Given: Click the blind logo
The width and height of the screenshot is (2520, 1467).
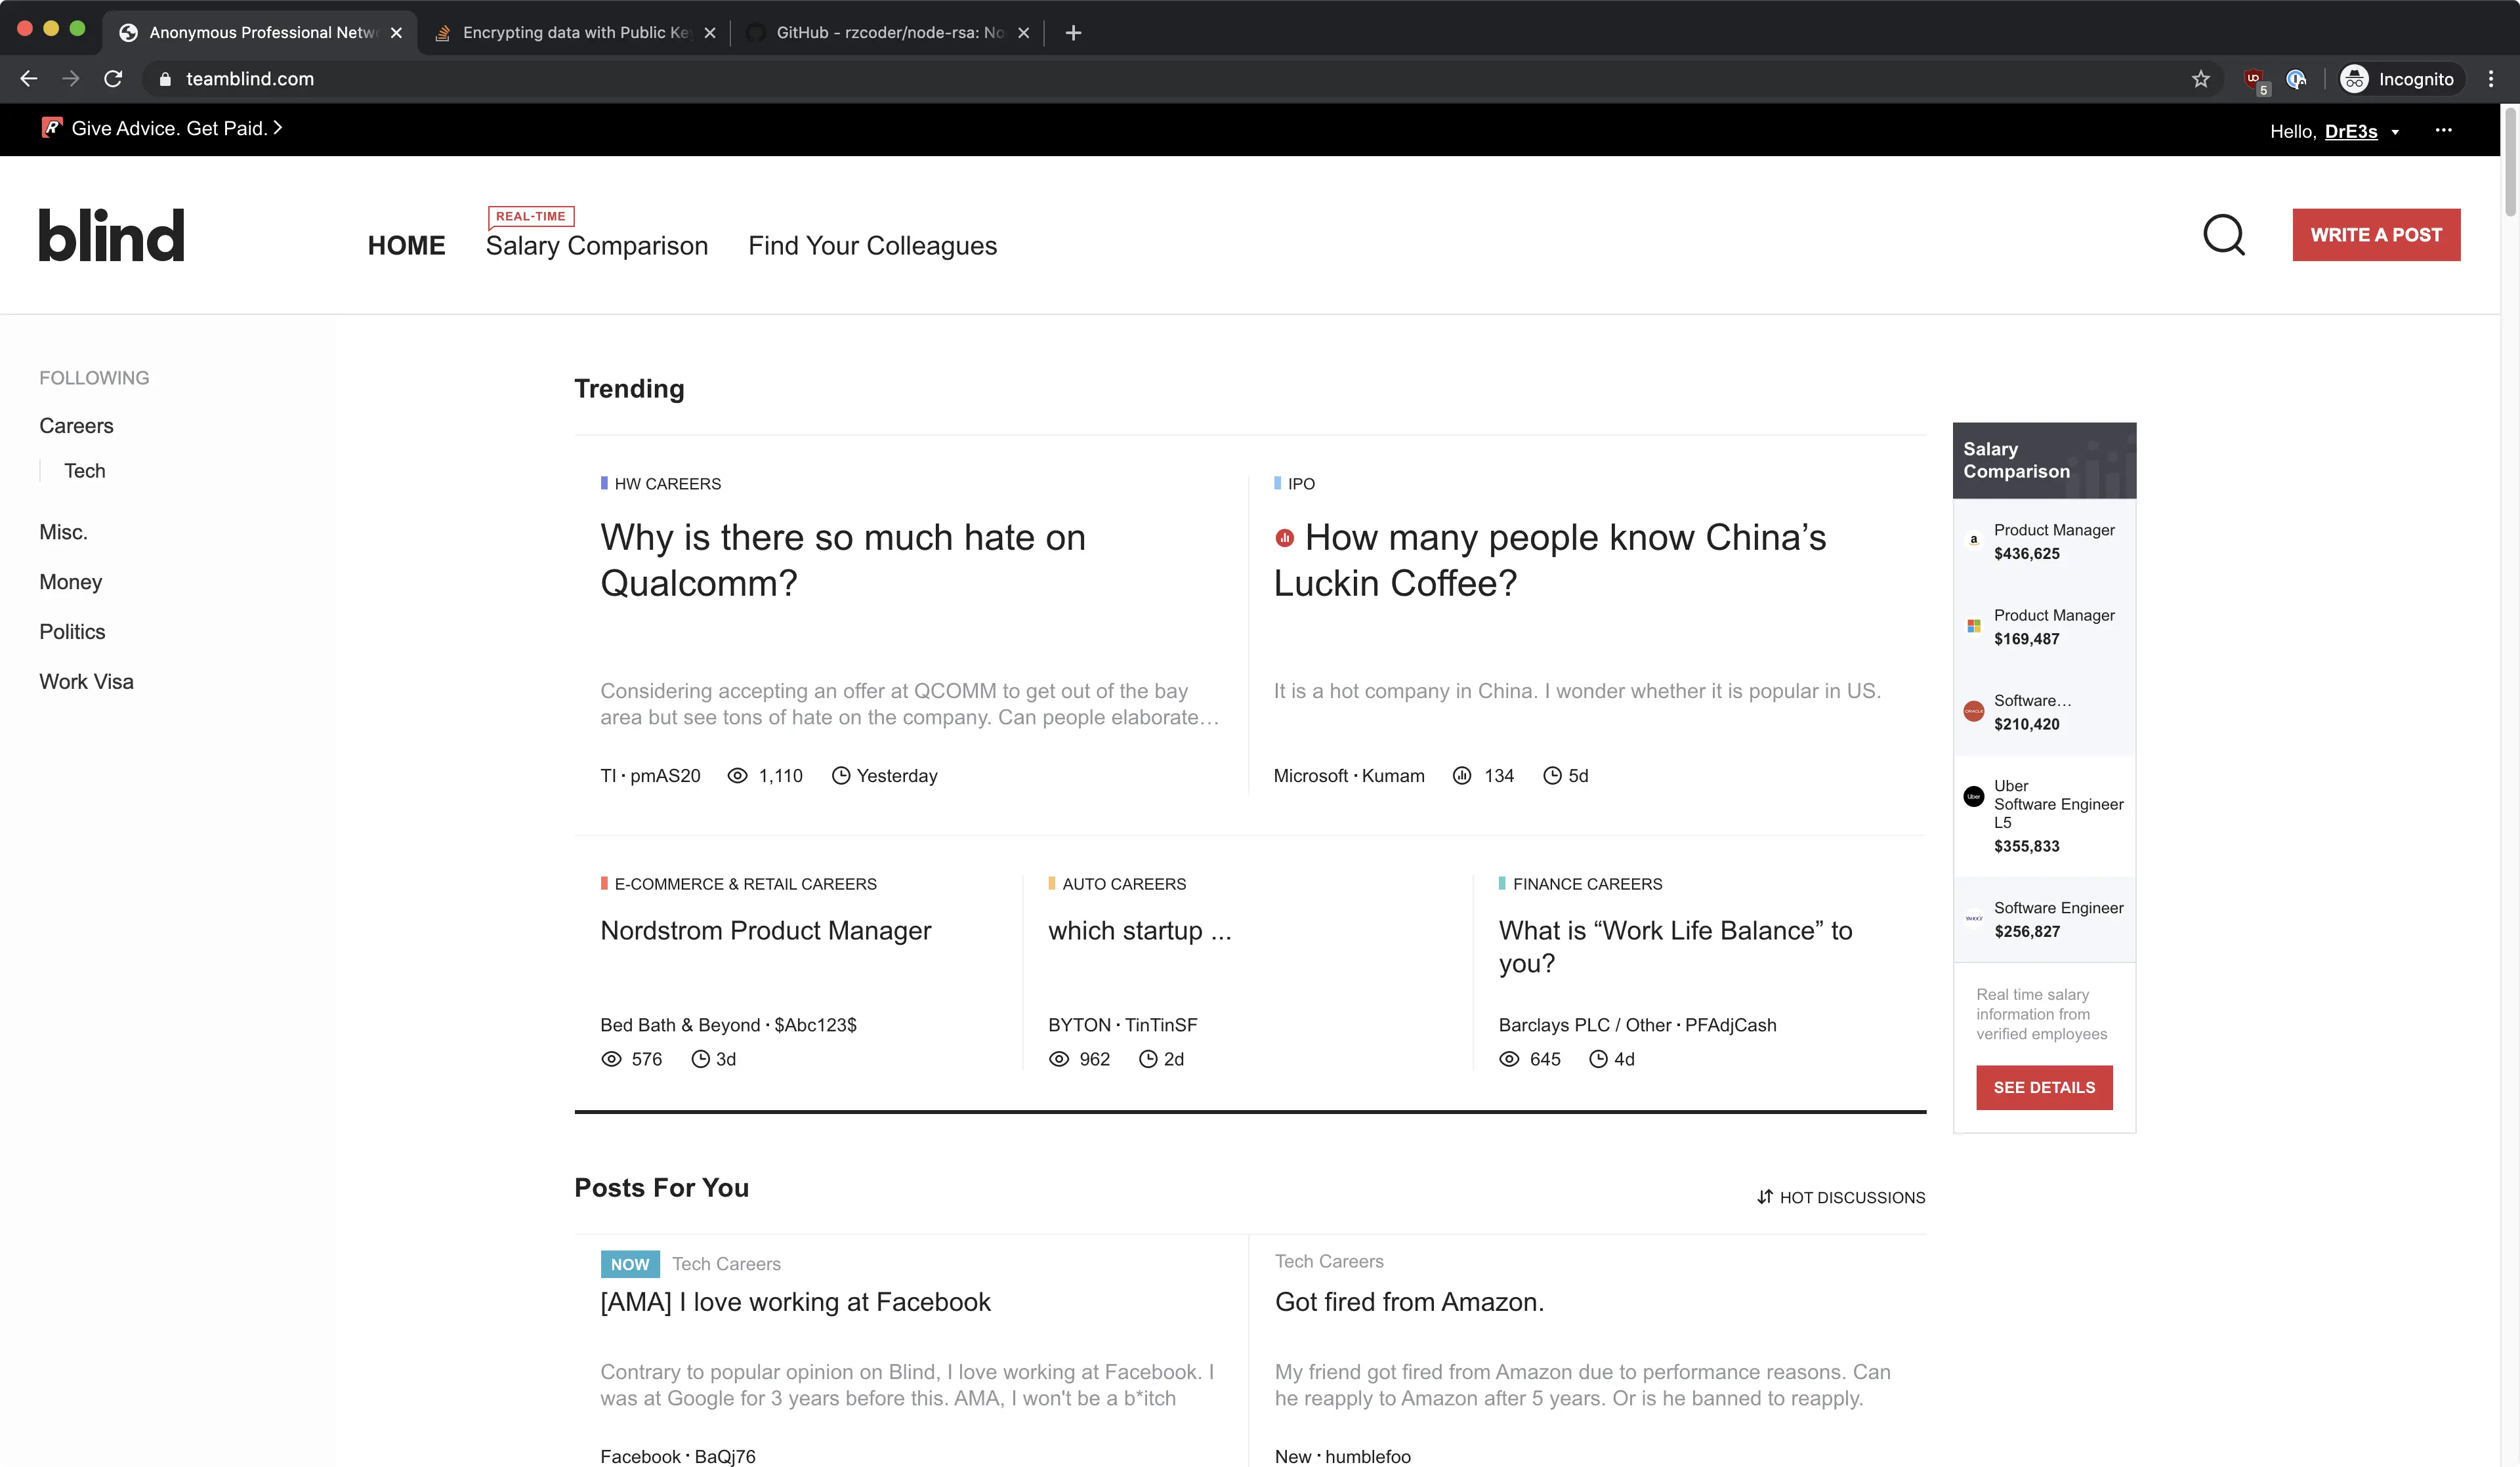Looking at the screenshot, I should coord(111,236).
